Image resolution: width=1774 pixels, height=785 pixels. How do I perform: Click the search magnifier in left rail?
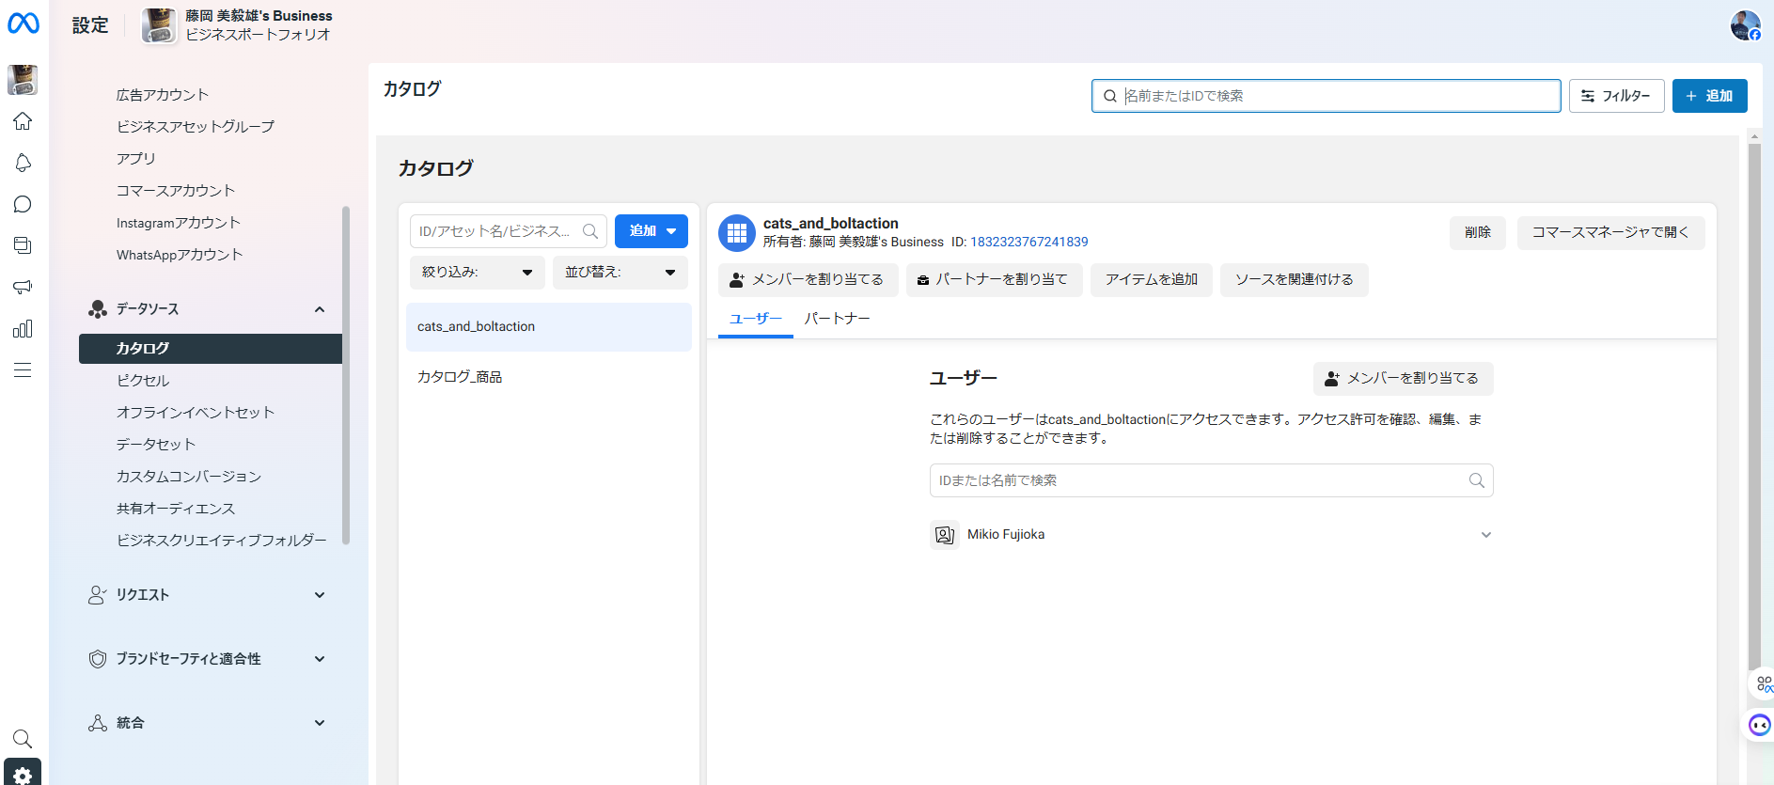click(x=23, y=739)
